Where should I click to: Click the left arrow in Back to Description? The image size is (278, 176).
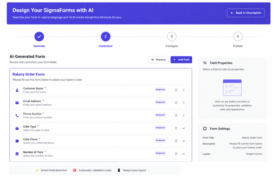pos(232,13)
